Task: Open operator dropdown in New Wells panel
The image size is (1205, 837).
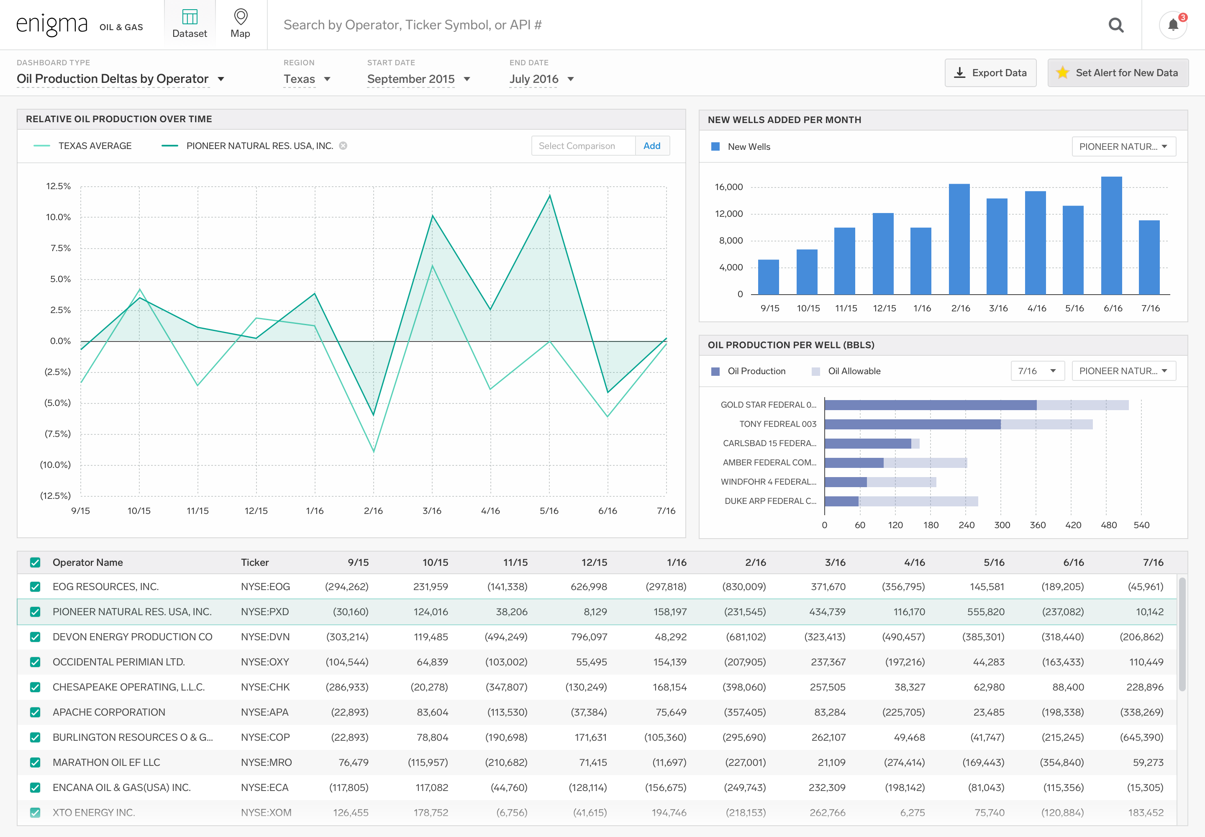Action: (1123, 147)
